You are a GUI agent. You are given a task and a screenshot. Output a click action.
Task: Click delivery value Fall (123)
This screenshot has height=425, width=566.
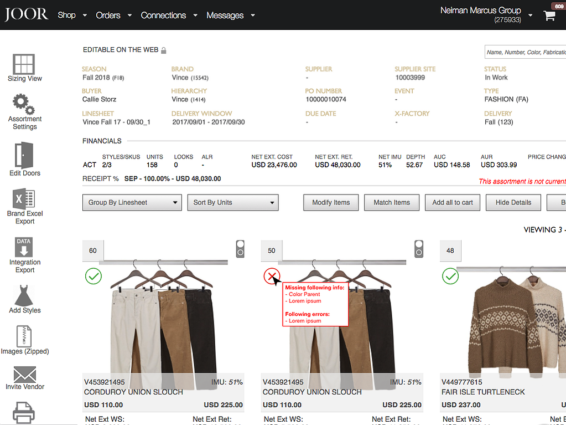click(499, 122)
